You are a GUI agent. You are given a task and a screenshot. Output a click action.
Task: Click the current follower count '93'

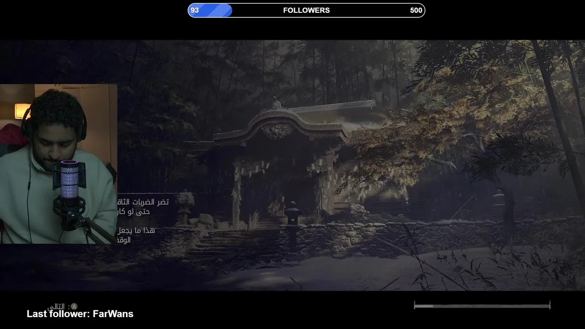tap(195, 11)
